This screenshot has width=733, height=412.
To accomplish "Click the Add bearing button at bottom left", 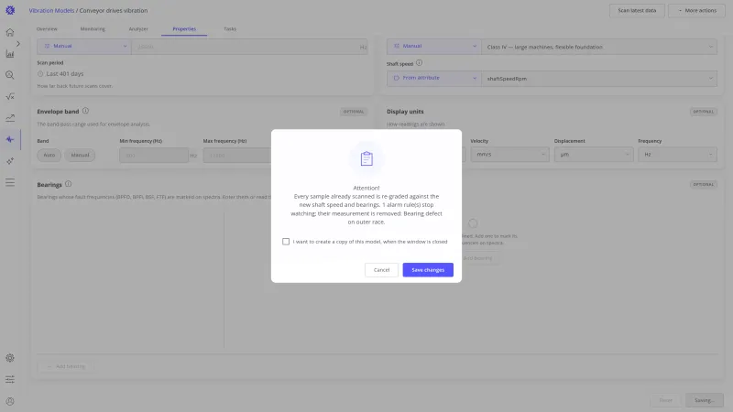I will tap(65, 366).
